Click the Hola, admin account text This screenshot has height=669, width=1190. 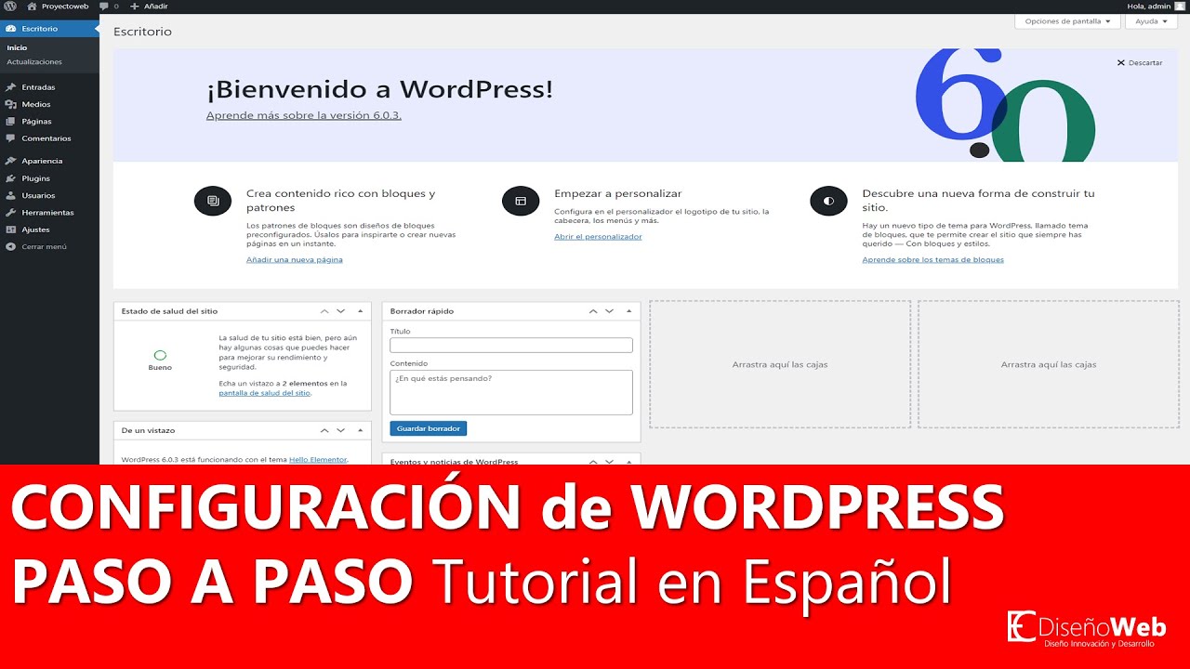[x=1148, y=6]
